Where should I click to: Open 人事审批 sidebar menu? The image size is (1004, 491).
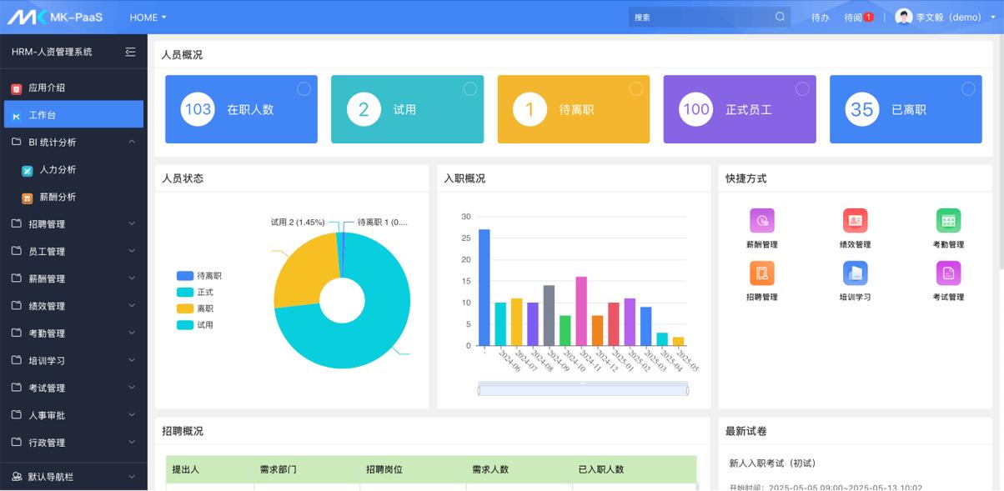point(73,415)
